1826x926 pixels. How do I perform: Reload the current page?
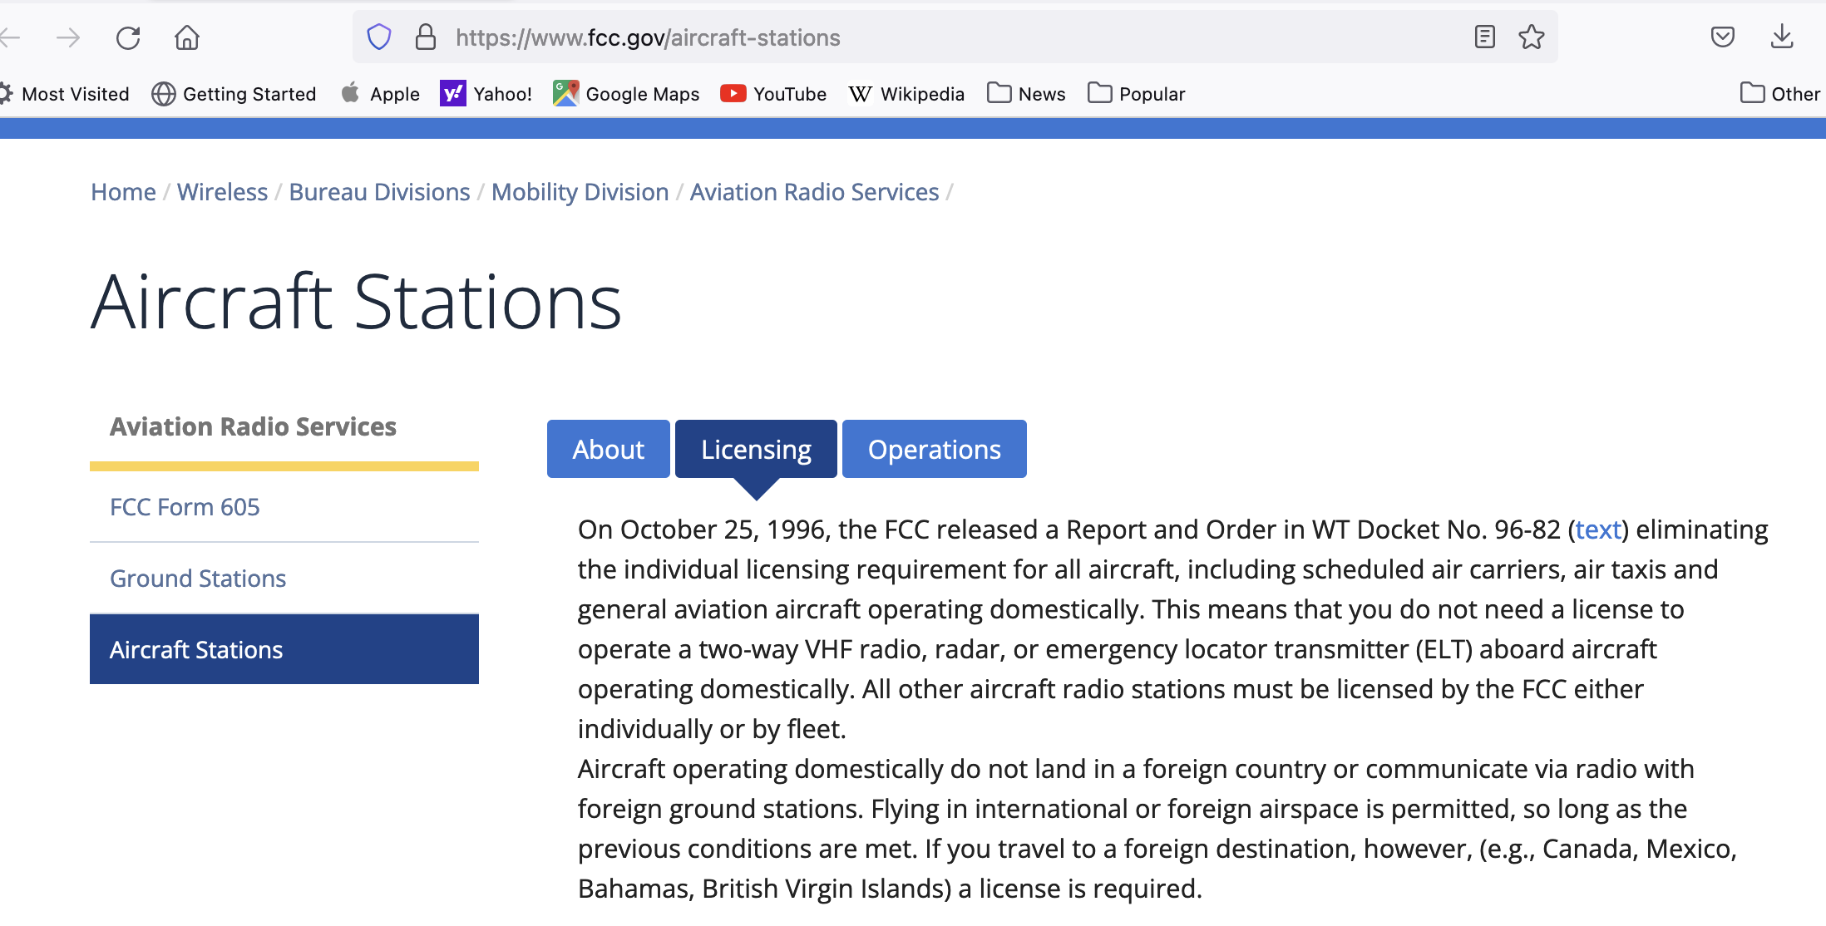tap(128, 37)
